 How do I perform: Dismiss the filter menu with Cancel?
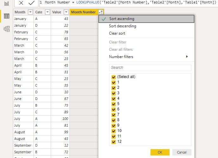[182, 152]
